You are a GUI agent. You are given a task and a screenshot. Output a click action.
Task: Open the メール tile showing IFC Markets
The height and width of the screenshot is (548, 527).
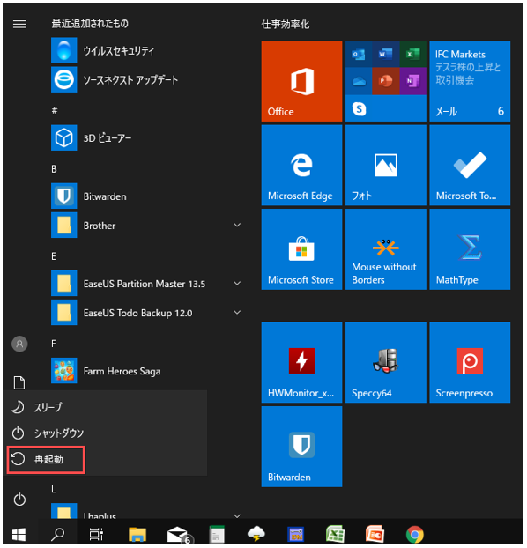470,81
